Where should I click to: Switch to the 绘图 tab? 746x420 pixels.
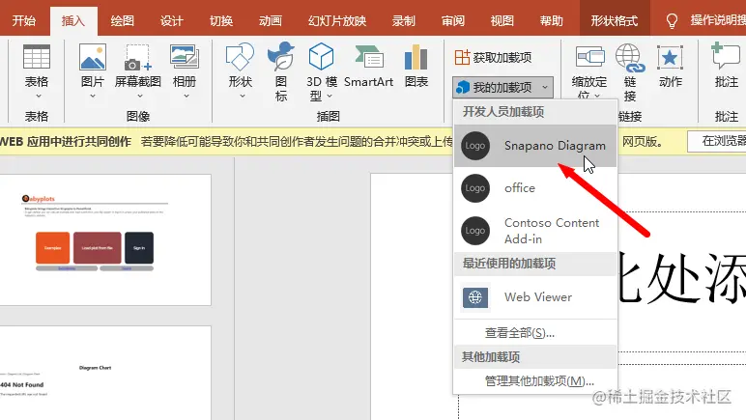[123, 21]
